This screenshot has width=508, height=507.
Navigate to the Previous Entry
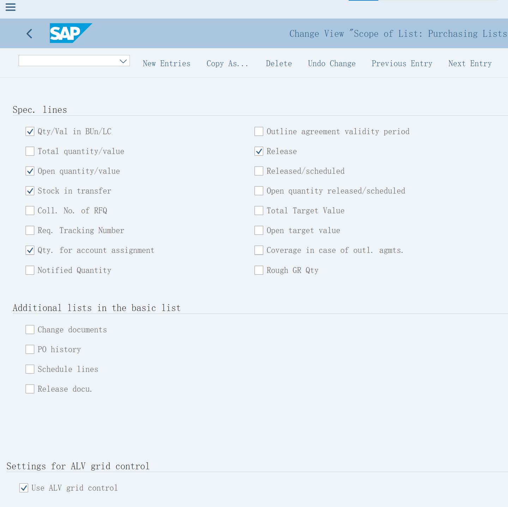pos(402,63)
